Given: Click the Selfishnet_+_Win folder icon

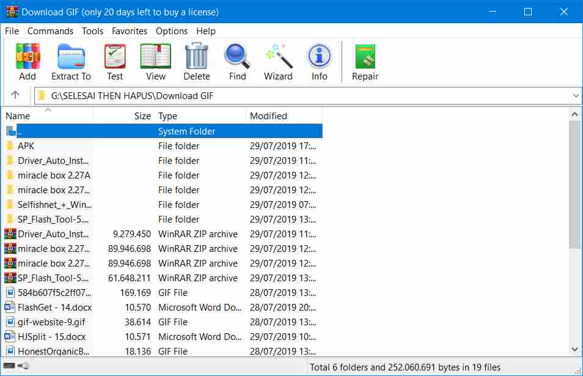Looking at the screenshot, I should (x=11, y=205).
